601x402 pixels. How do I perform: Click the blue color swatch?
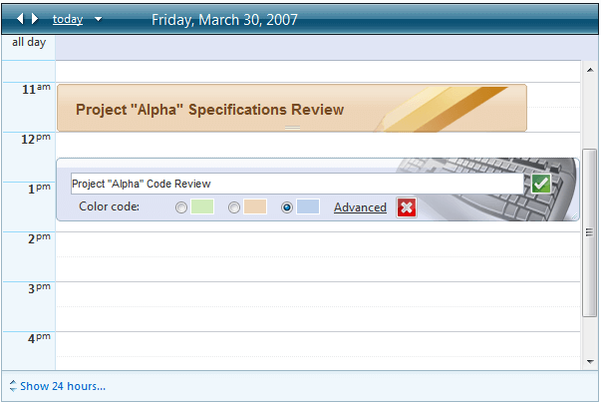pyautogui.click(x=308, y=207)
